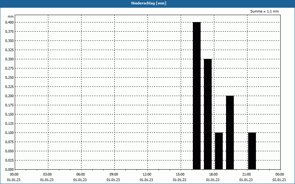Select the 0,300 y-axis label
The height and width of the screenshot is (184, 295).
point(10,59)
